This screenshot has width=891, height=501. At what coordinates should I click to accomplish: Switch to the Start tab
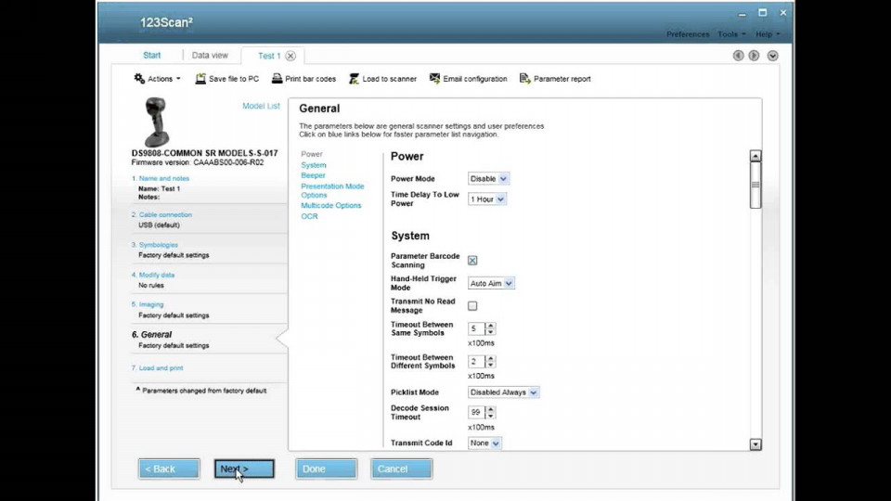151,55
